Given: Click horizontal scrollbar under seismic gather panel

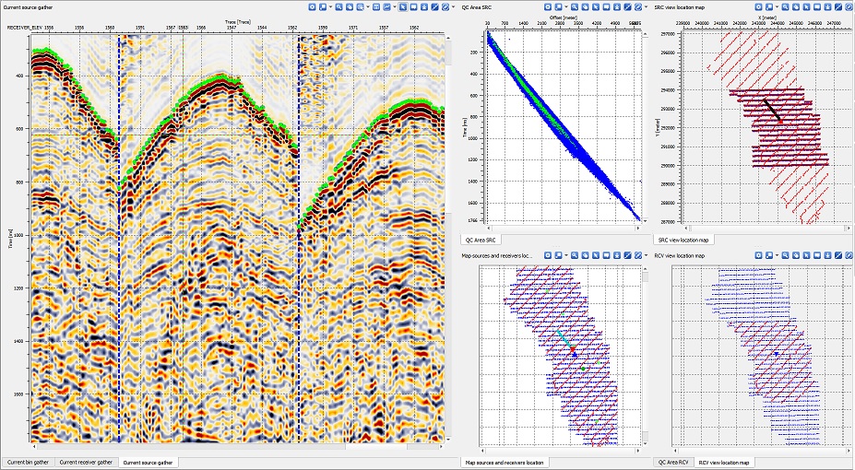Looking at the screenshot, I should tap(240, 447).
